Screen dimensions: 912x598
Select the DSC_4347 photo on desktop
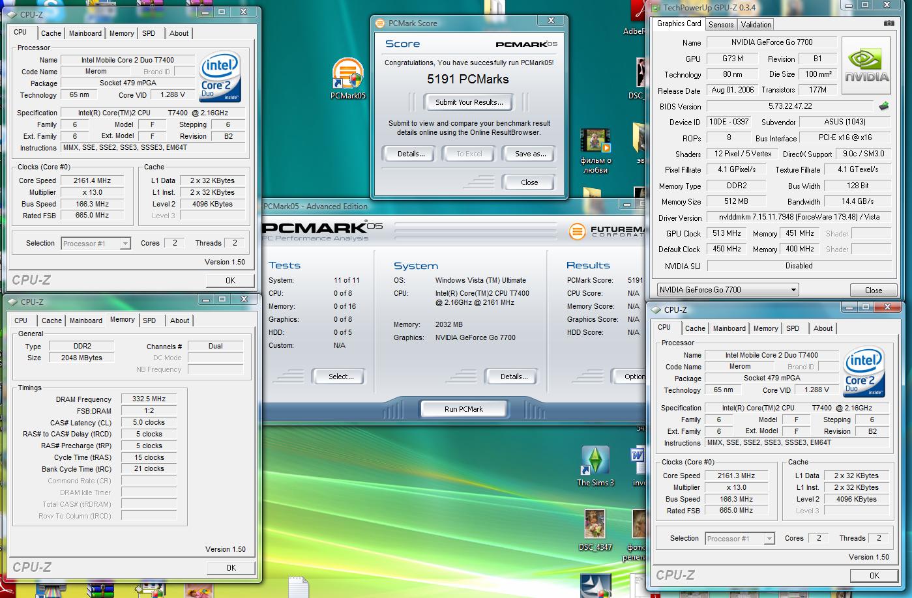click(595, 530)
